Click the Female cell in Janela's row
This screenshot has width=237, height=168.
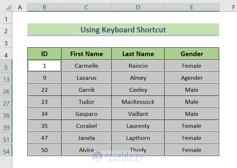click(191, 138)
